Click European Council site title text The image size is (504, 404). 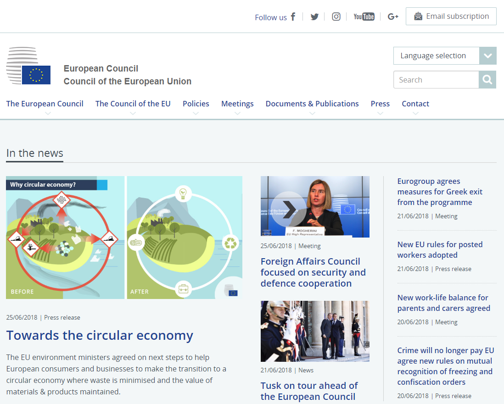click(x=101, y=68)
